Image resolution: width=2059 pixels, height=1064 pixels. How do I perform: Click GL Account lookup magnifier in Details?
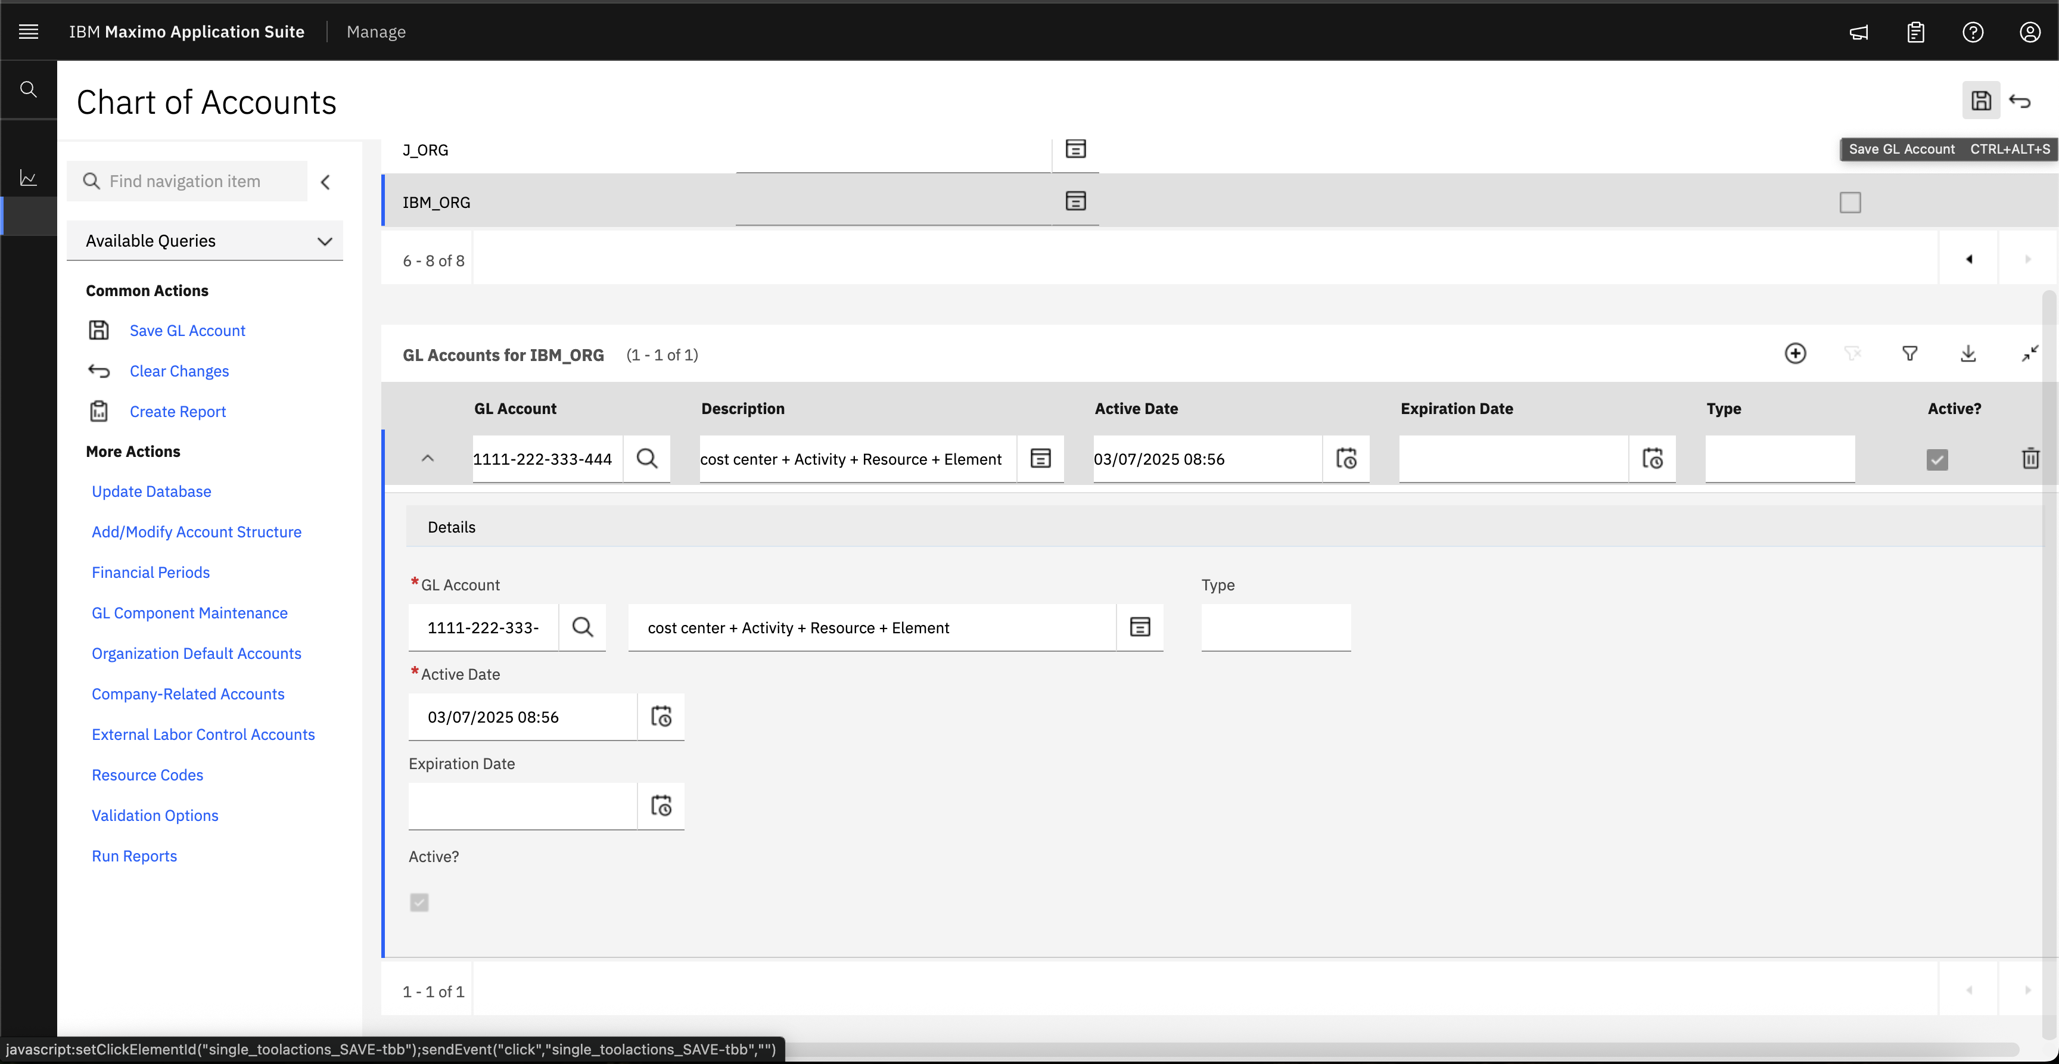click(583, 627)
